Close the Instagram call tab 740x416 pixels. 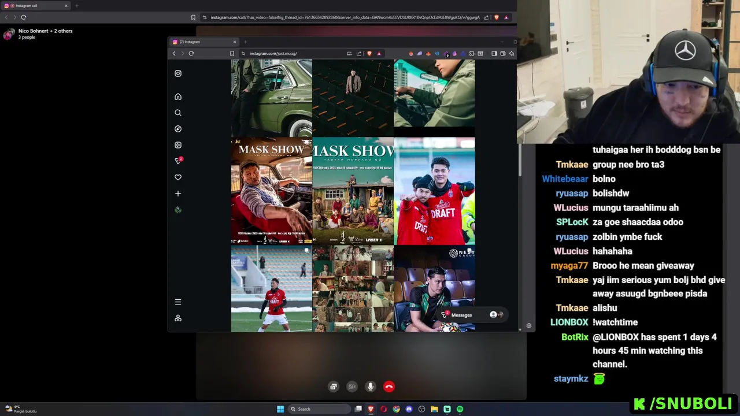66,6
